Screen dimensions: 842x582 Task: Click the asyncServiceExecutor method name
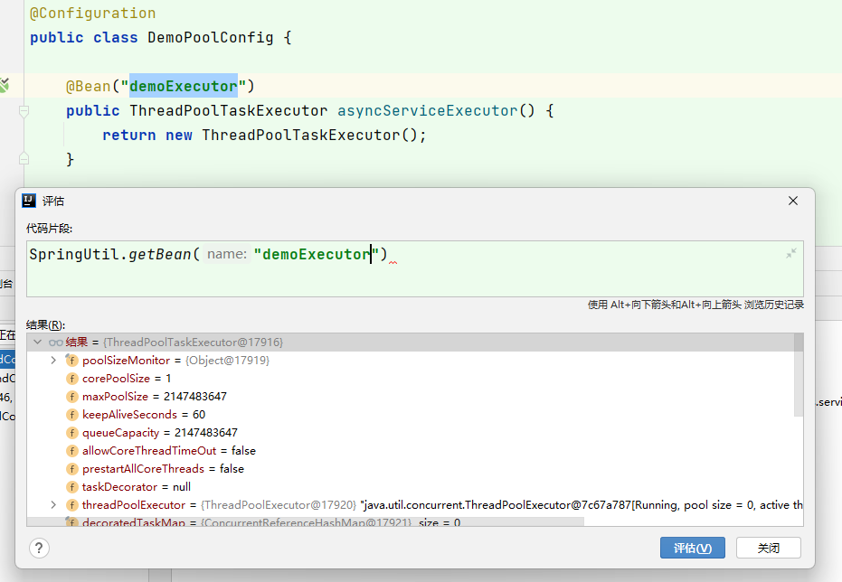pos(428,110)
